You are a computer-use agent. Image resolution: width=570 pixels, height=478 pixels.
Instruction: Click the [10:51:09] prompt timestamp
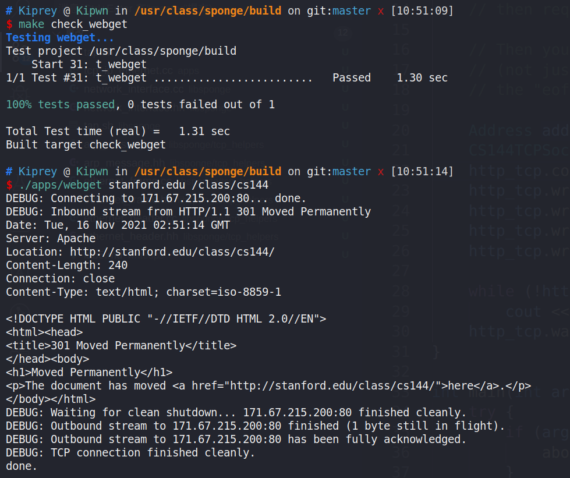click(x=422, y=11)
